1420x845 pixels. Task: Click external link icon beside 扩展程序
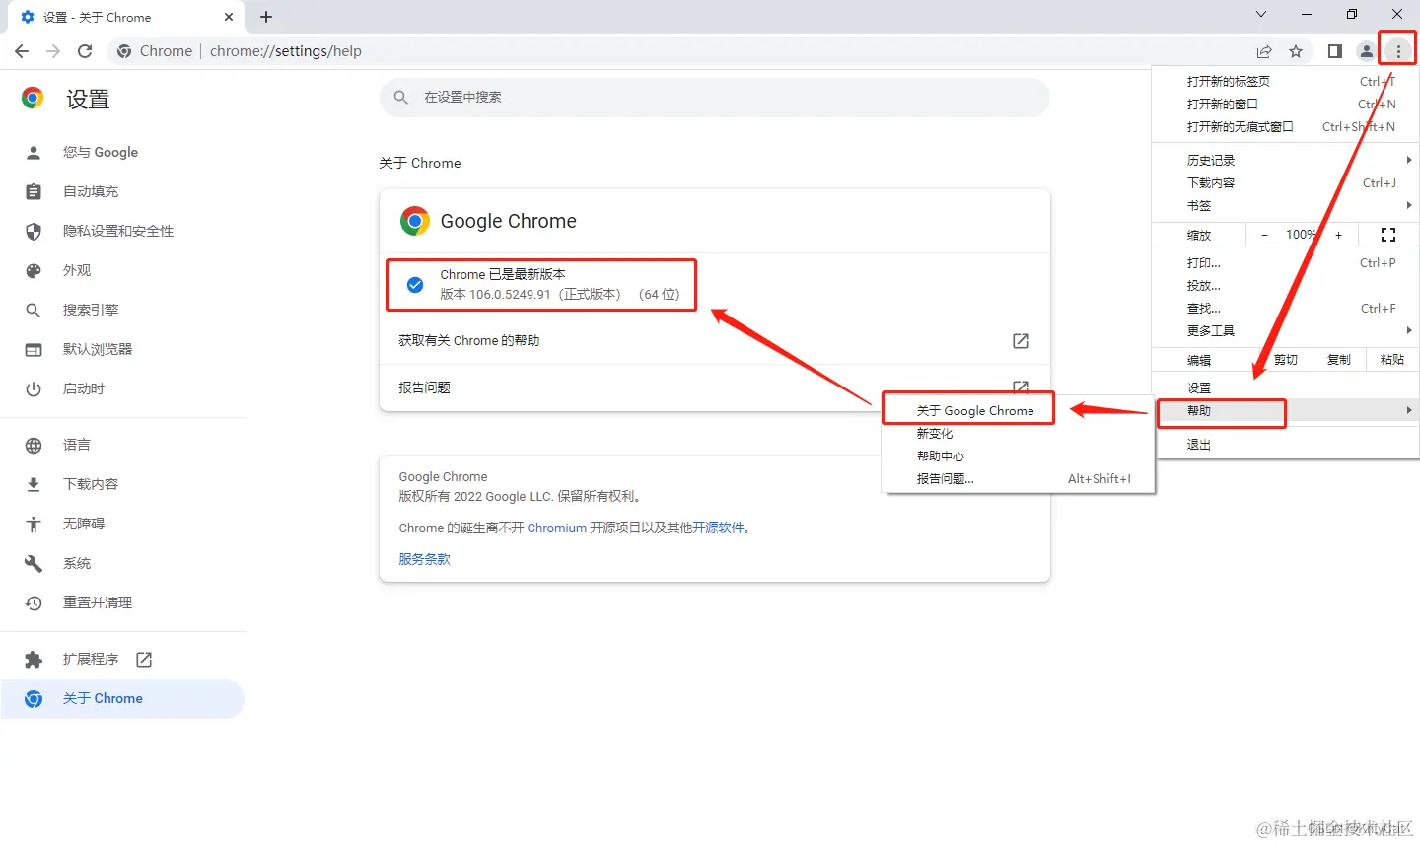click(144, 659)
